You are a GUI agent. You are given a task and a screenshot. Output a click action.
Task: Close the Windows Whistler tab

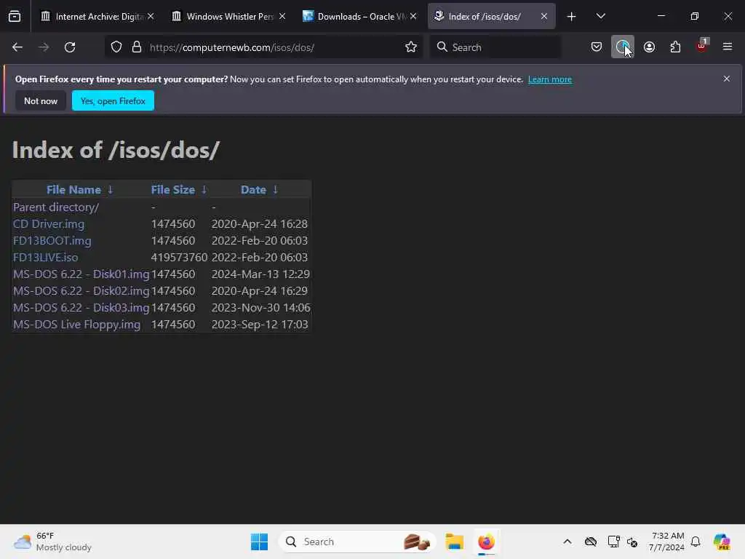[x=282, y=17]
